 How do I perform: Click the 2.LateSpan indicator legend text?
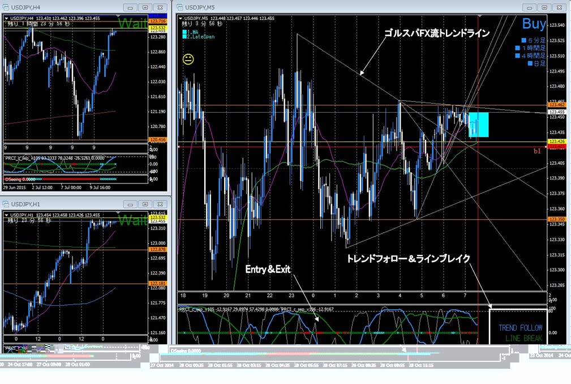tap(201, 36)
